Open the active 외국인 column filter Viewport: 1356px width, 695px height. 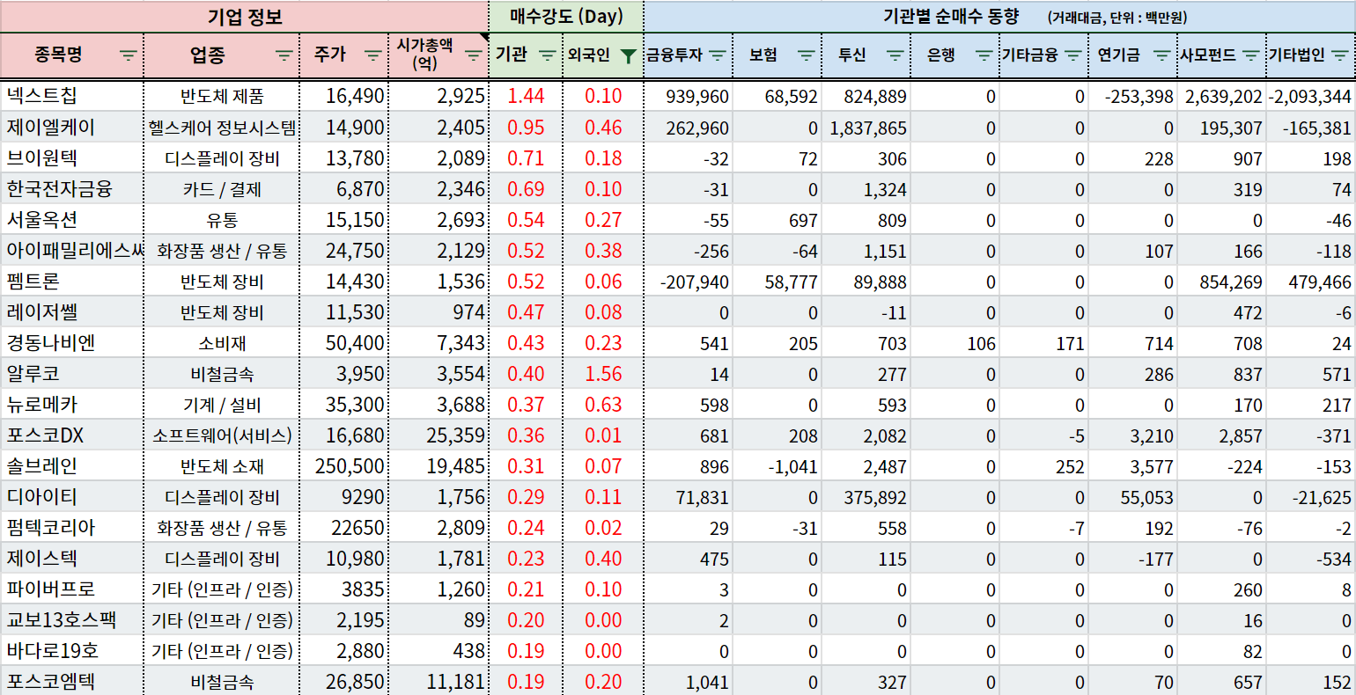(x=628, y=56)
